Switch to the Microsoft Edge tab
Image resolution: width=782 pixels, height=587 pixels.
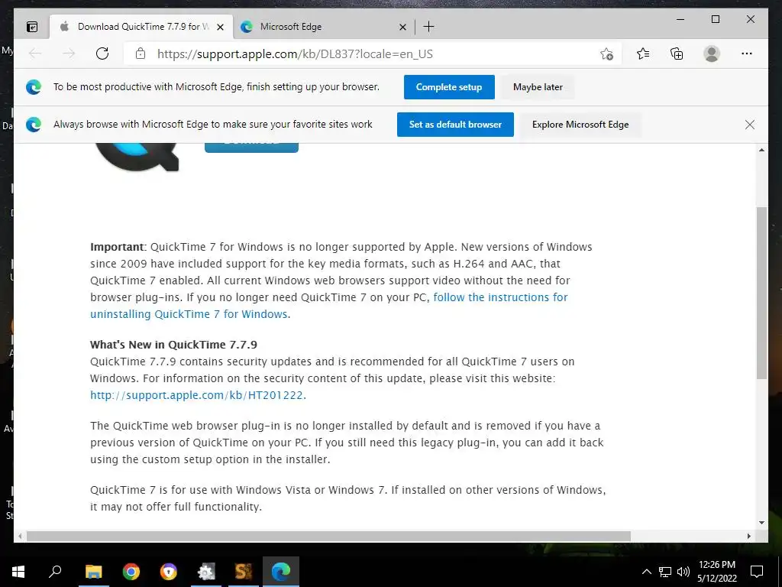(323, 27)
